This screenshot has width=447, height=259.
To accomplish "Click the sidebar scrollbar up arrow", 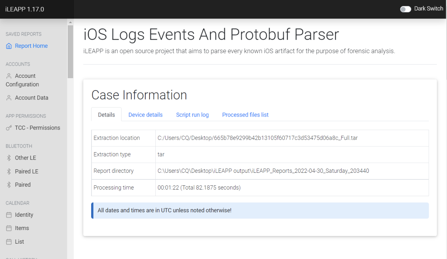I will pyautogui.click(x=71, y=22).
